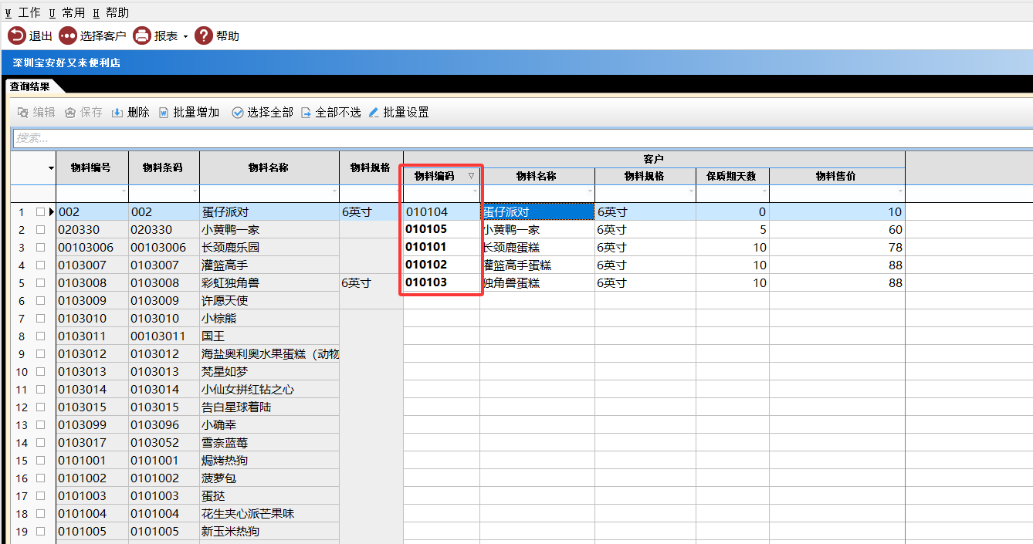Select customer code cell 010102
The height and width of the screenshot is (544, 1033).
coord(442,265)
